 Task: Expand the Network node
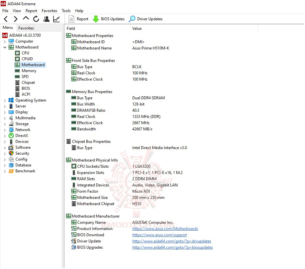tap(5, 130)
